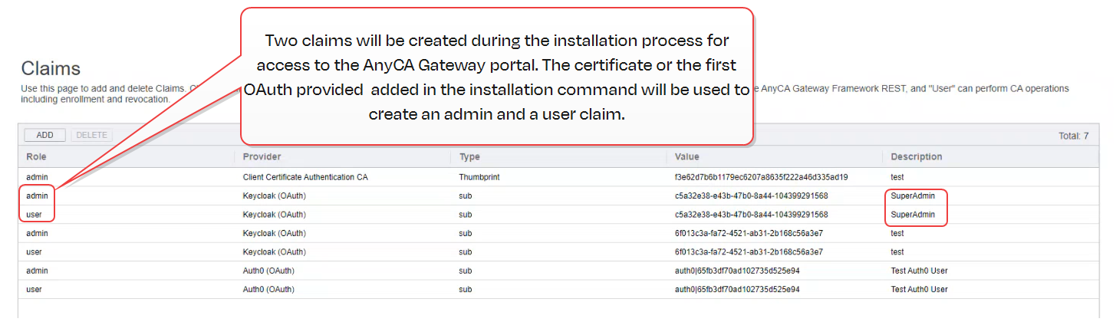Sort claims by the Provider column header
This screenshot has width=1116, height=322.
(x=262, y=156)
